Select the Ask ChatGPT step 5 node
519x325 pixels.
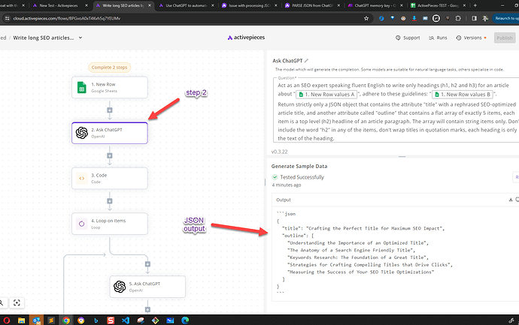click(147, 287)
